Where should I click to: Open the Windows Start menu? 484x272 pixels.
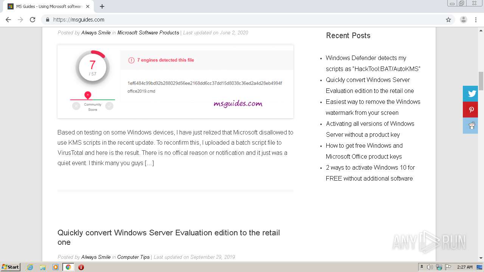pyautogui.click(x=11, y=267)
